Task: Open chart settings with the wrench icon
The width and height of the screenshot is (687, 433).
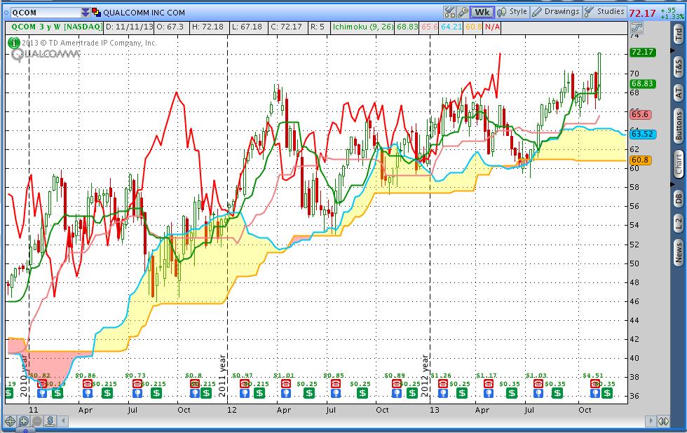Action: tap(463, 12)
